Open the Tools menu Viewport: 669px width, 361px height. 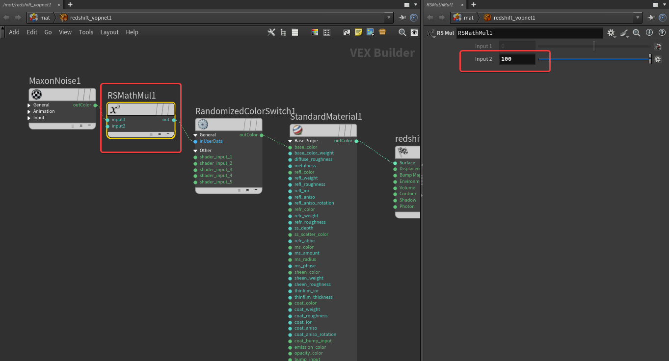[86, 32]
